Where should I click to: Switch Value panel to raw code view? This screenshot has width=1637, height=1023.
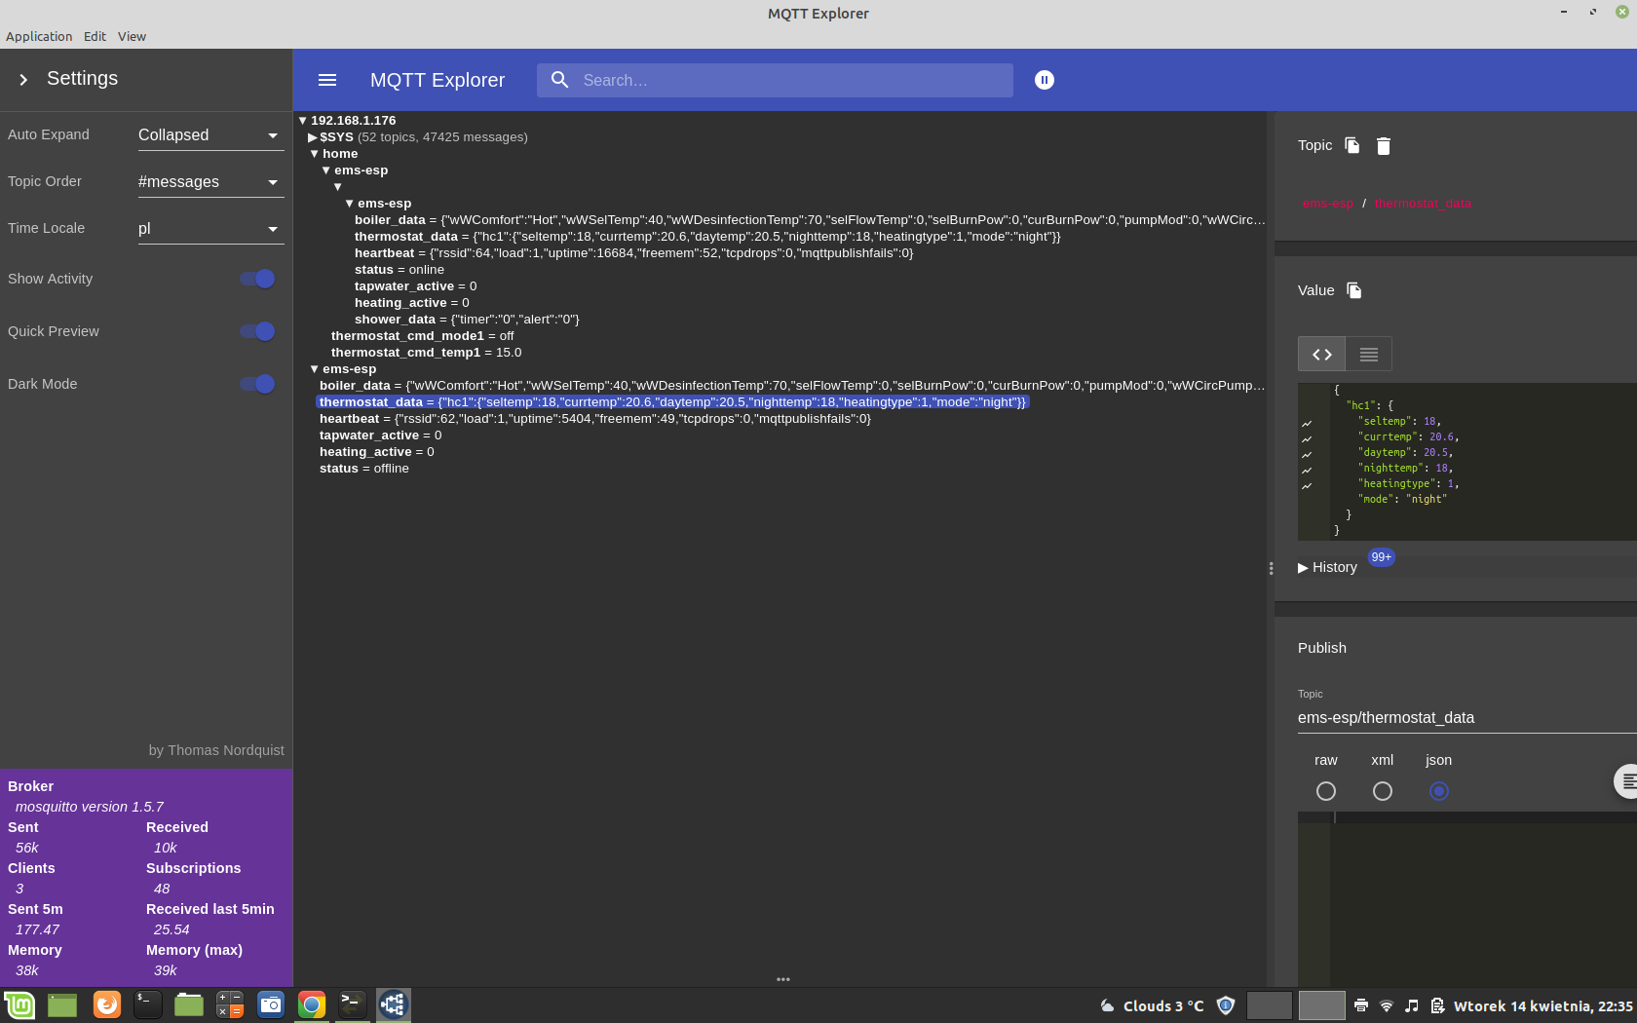[x=1320, y=354]
